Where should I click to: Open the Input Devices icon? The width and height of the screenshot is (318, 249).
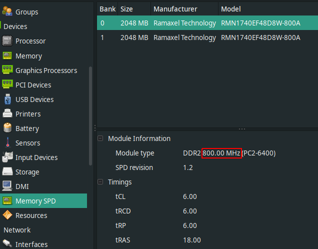coord(7,157)
